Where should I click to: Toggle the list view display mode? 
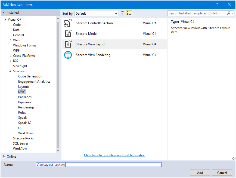click(129, 13)
